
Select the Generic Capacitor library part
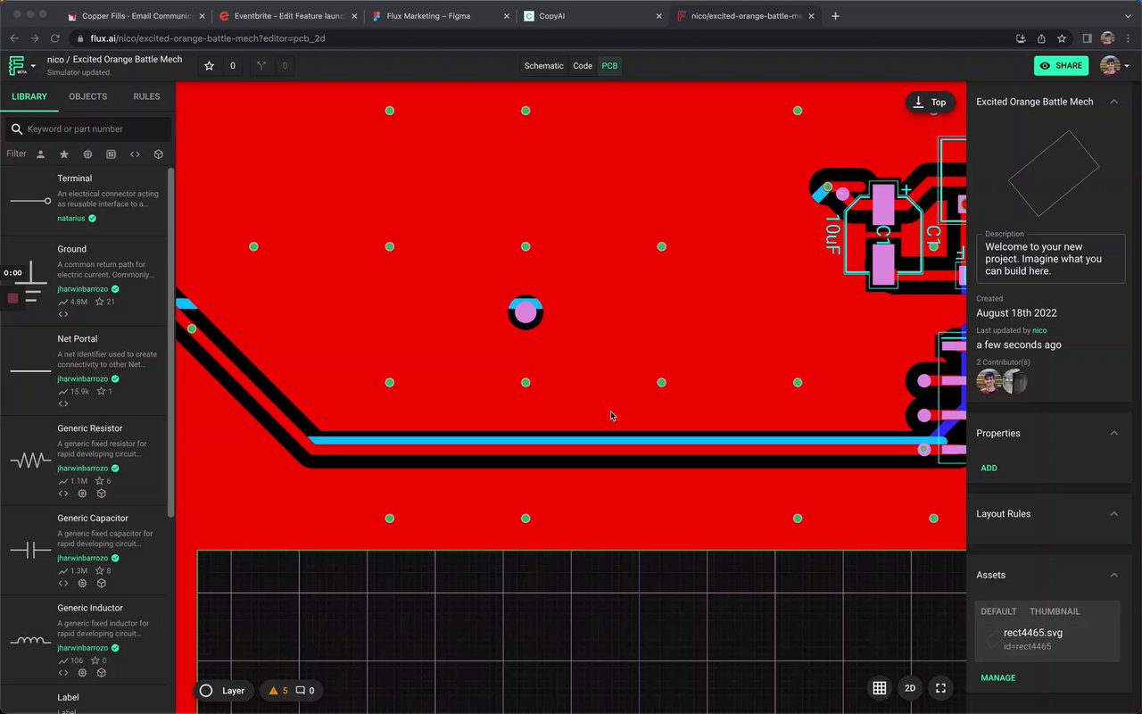pyautogui.click(x=84, y=550)
